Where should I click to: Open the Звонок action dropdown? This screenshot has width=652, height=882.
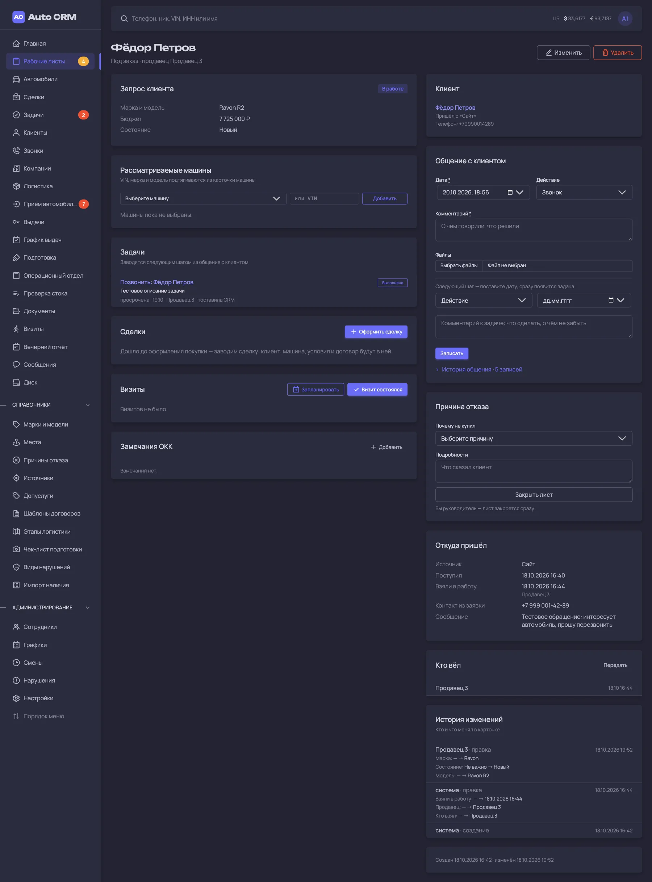coord(584,193)
